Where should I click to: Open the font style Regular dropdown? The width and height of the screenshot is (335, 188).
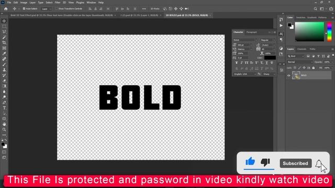pyautogui.click(x=267, y=40)
